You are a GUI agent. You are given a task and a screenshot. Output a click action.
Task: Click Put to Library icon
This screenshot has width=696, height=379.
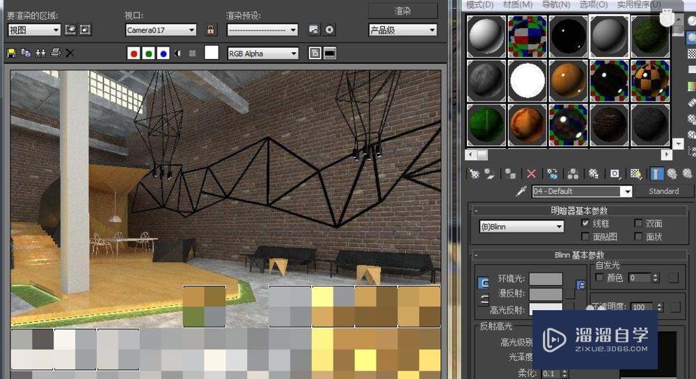tap(594, 174)
